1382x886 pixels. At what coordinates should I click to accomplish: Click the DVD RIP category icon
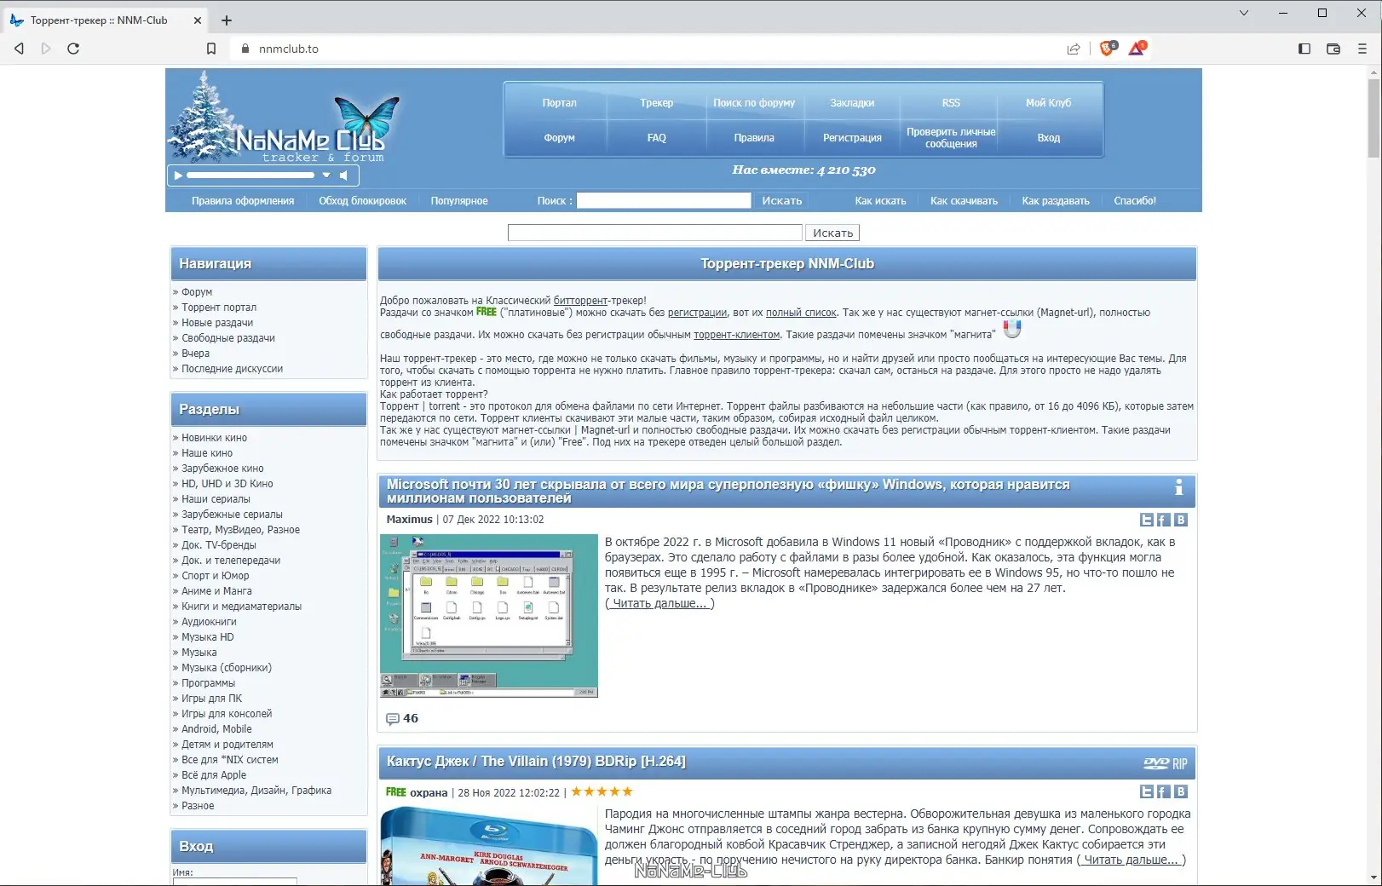[x=1166, y=763]
